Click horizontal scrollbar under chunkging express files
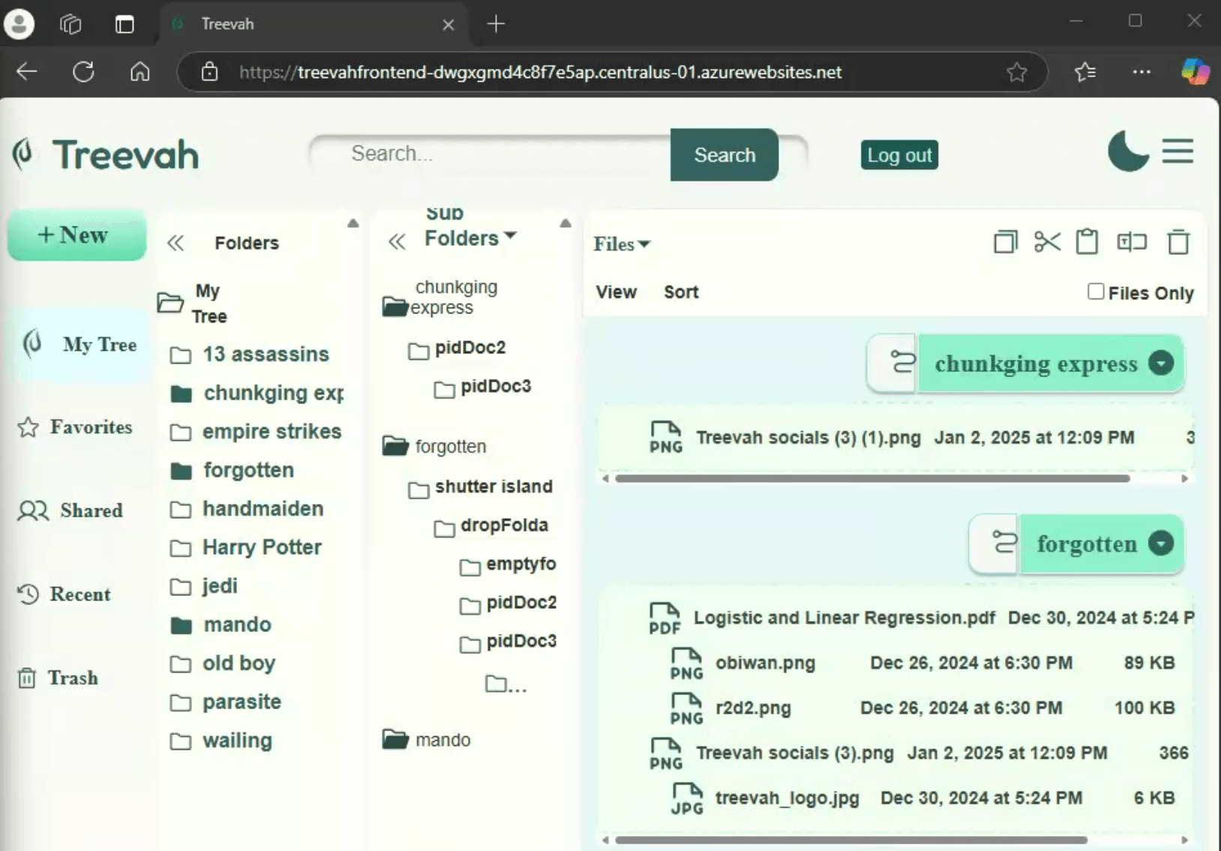The height and width of the screenshot is (851, 1221). (872, 478)
